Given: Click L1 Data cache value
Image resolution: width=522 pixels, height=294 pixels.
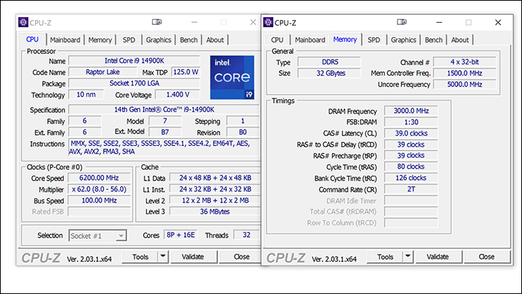Looking at the screenshot, I should tap(215, 178).
